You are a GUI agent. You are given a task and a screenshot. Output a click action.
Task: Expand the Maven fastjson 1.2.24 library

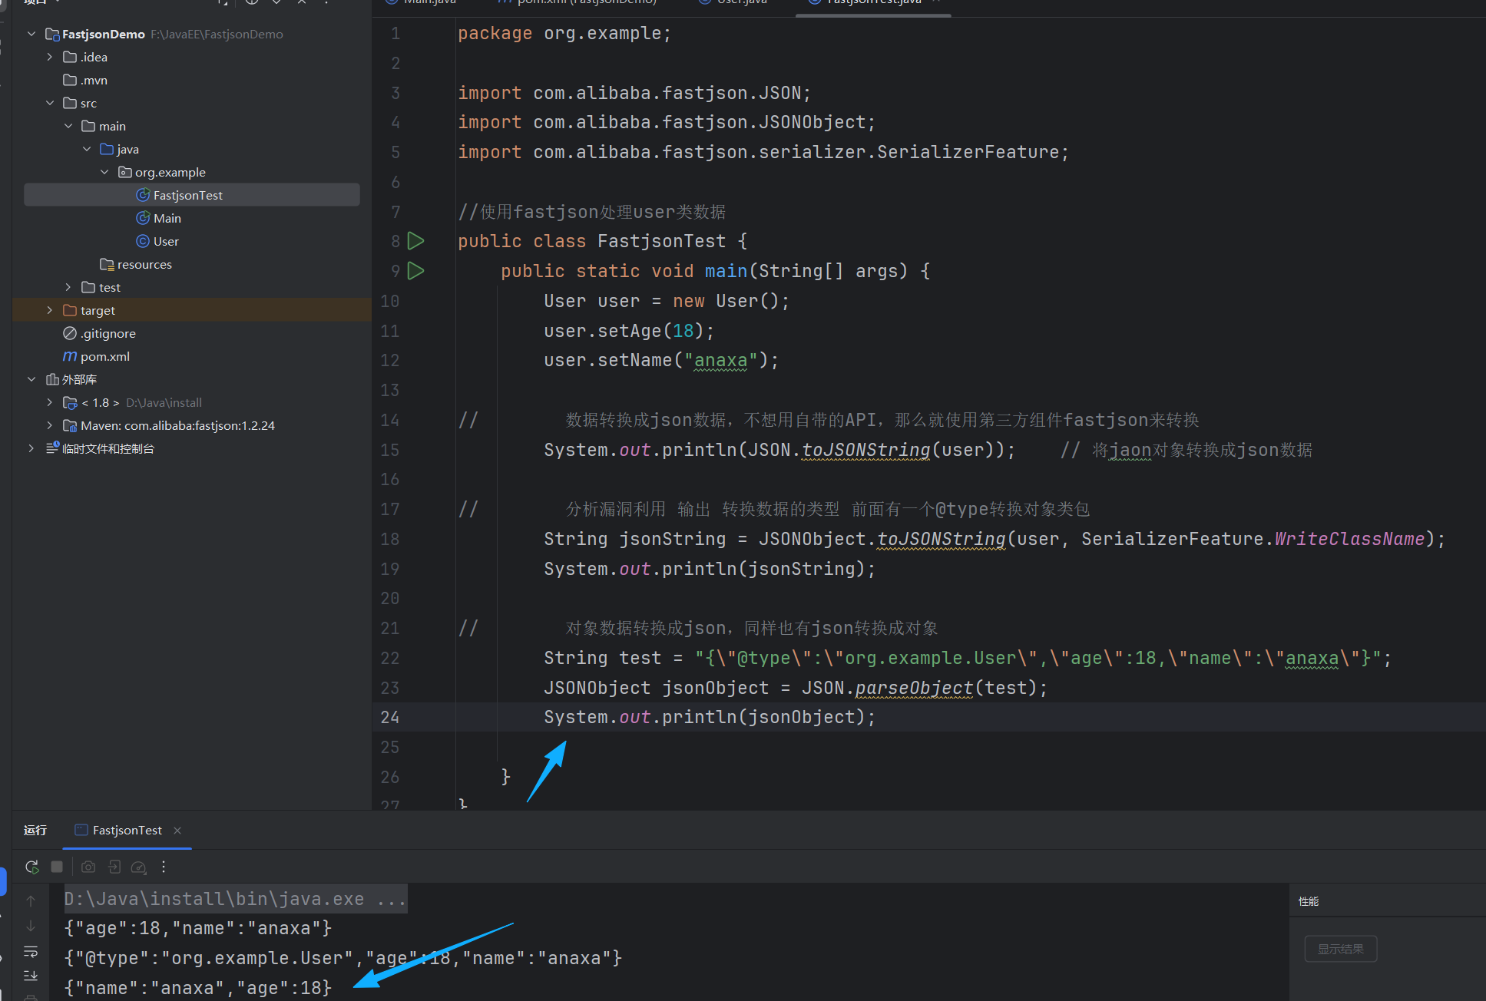[x=50, y=425]
